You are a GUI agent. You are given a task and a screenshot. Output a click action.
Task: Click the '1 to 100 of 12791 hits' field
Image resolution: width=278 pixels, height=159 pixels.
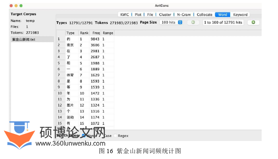(223, 23)
